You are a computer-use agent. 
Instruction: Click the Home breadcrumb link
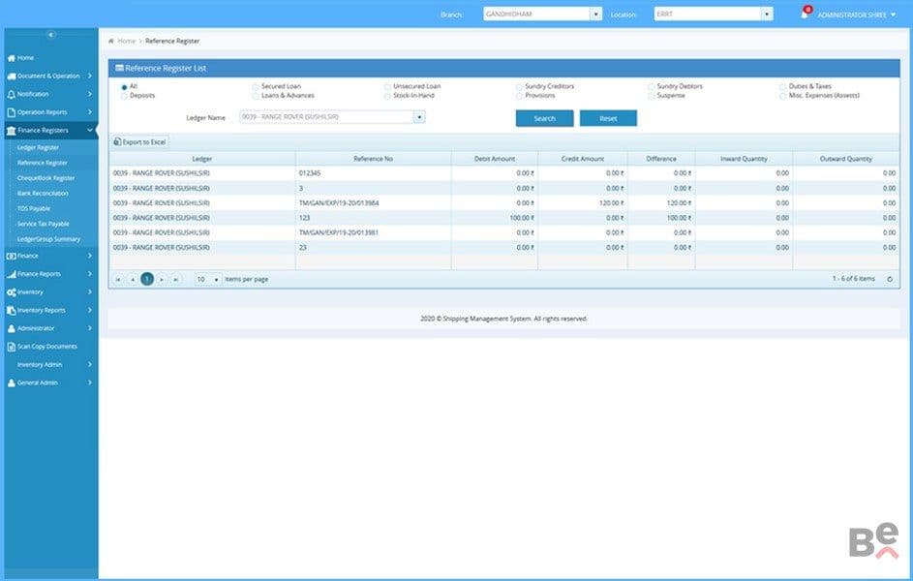click(127, 42)
